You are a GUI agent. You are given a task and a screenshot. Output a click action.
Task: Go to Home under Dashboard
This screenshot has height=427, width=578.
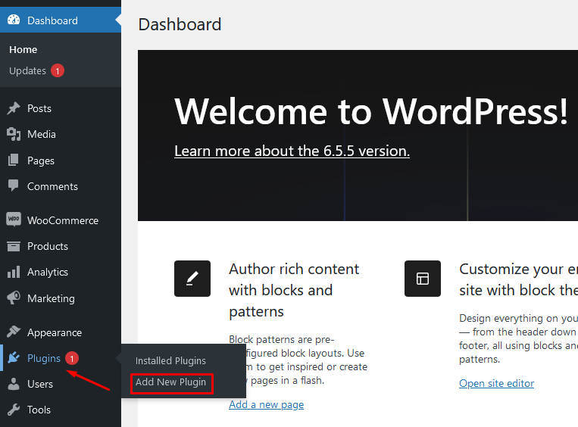[x=23, y=50]
